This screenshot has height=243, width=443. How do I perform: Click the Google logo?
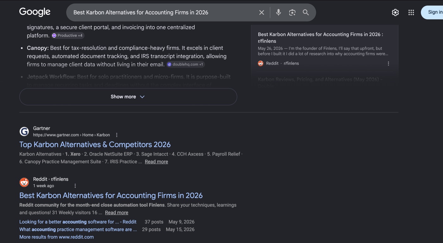click(x=35, y=12)
